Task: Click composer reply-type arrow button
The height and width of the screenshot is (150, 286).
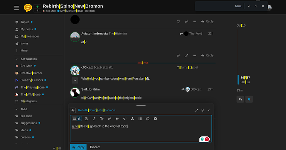Action: coord(73,110)
